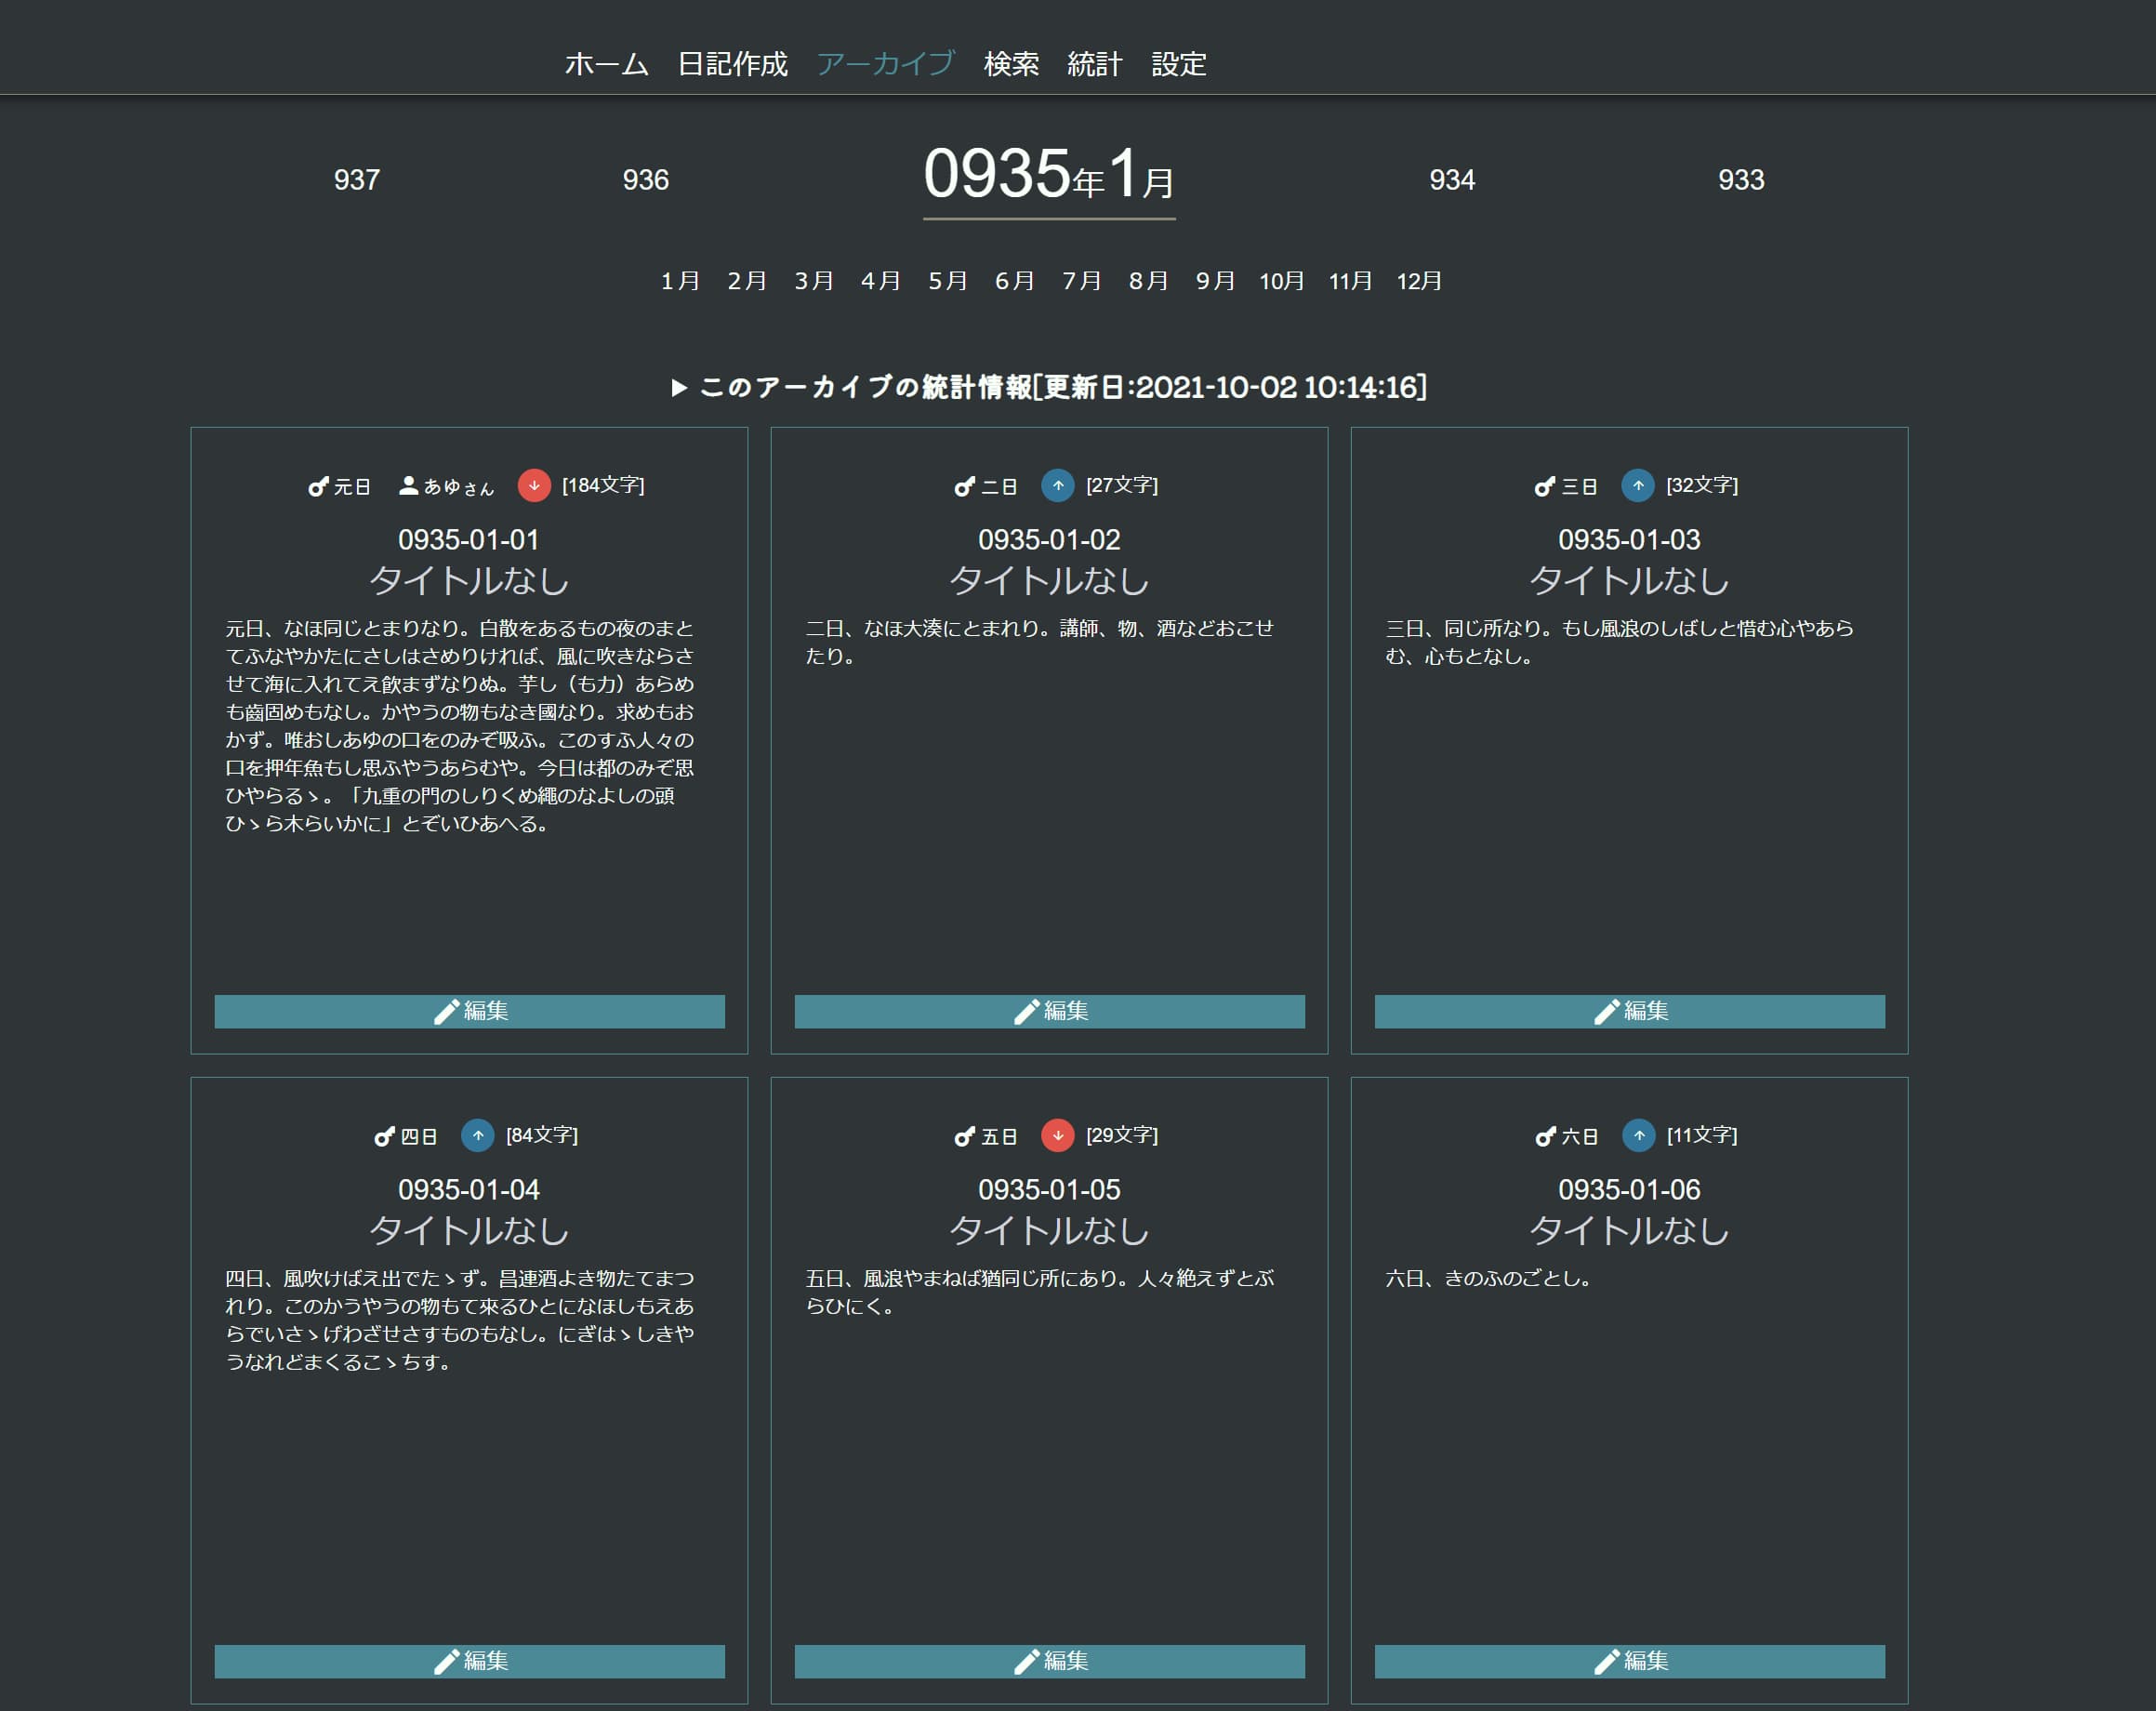Expand このアーカイブの統計情報 disclosure triangle

[x=679, y=387]
